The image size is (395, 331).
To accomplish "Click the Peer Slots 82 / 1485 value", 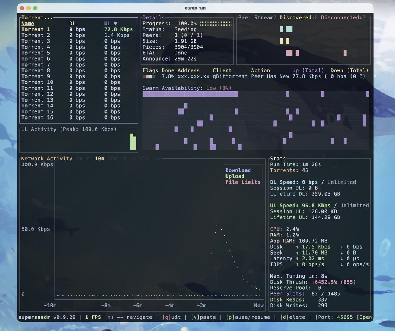I will pyautogui.click(x=326, y=294).
